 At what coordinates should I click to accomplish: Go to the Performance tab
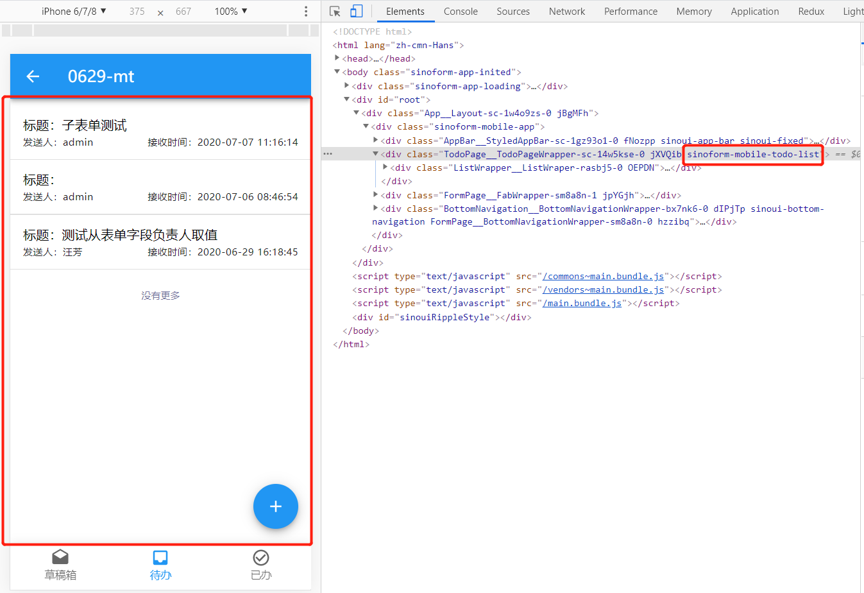631,11
